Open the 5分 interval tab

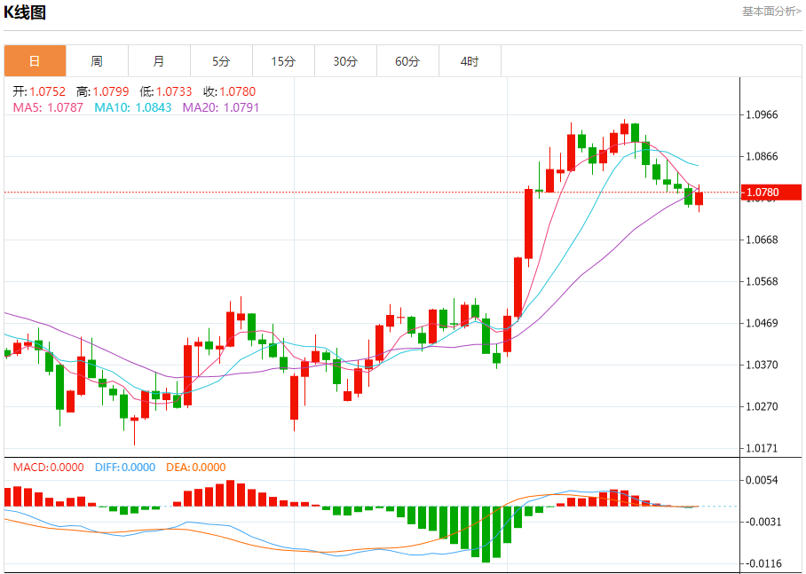coord(222,61)
